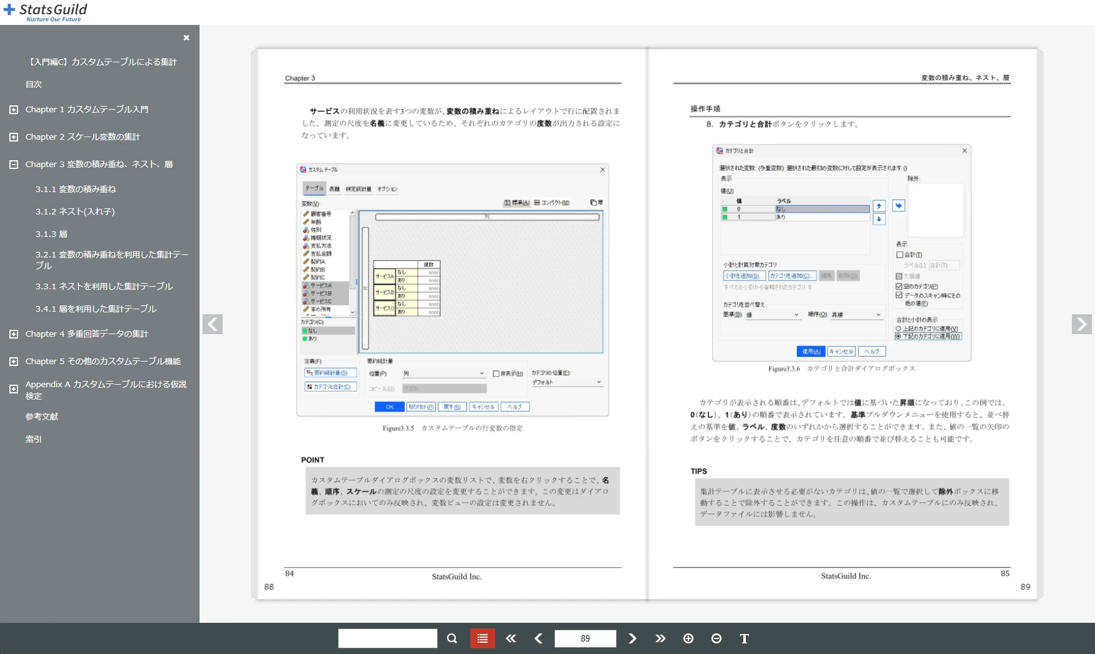Click the green swatch beside value 0

click(724, 209)
